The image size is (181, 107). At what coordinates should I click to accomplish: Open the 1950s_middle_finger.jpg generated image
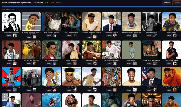(x=11, y=21)
